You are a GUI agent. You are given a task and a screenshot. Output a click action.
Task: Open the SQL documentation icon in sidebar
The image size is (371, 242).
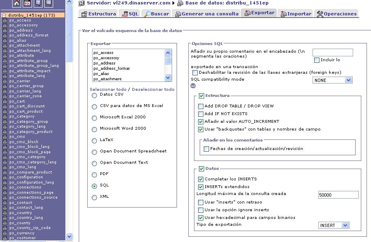49,3
